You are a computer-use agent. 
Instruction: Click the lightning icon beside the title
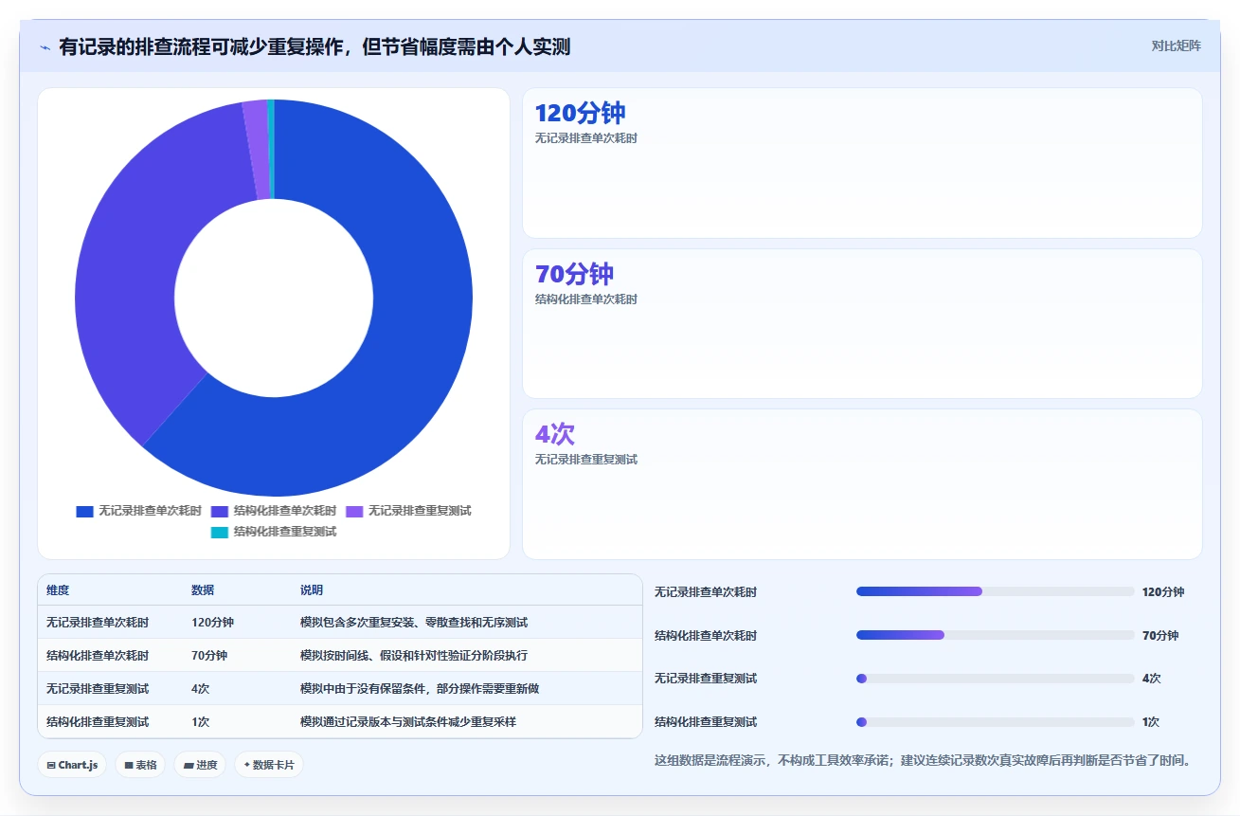[45, 47]
